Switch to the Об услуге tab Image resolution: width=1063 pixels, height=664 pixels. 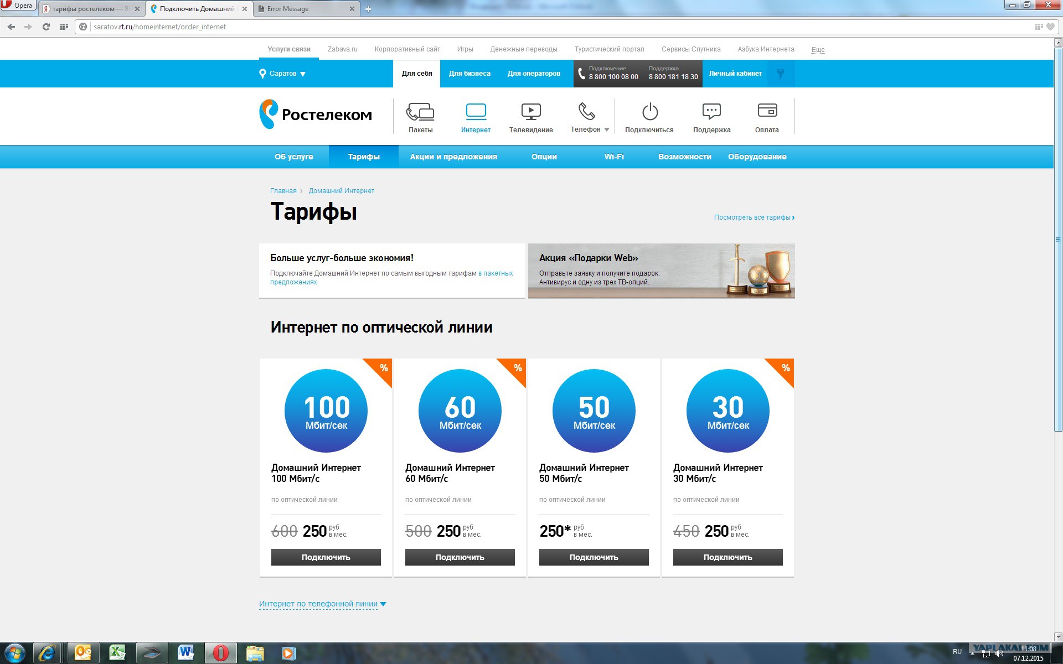293,157
